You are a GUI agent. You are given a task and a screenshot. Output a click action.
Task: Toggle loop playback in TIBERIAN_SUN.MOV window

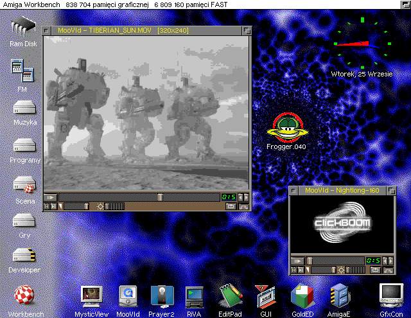pos(231,207)
